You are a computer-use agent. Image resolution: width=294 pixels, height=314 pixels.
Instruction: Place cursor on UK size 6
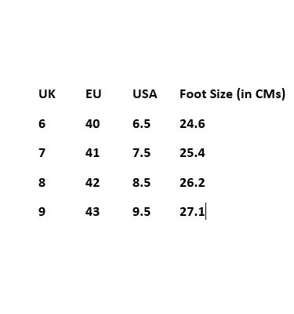coord(42,123)
